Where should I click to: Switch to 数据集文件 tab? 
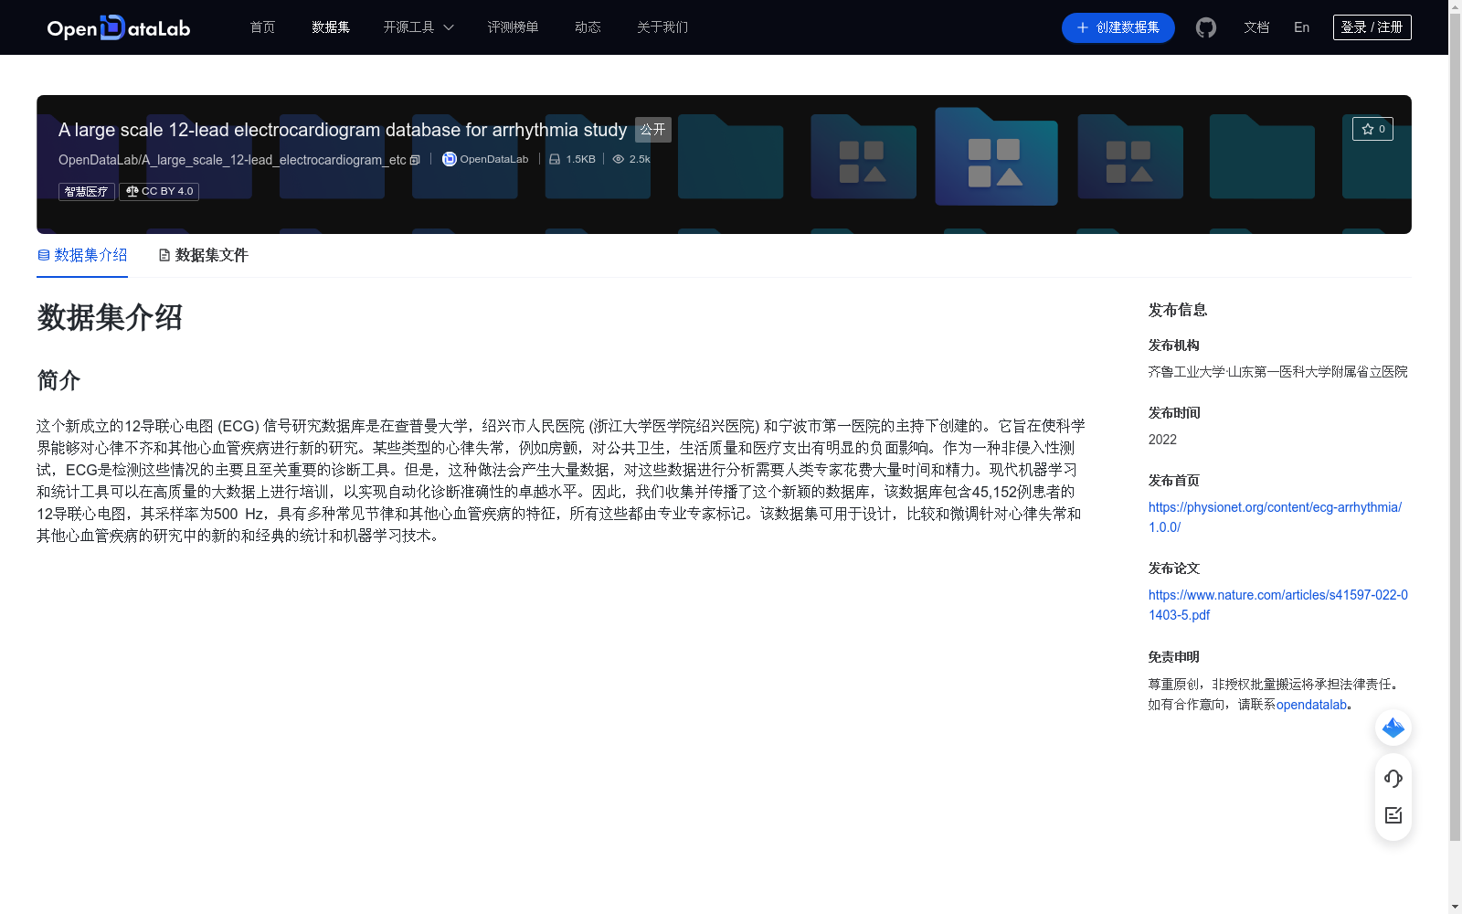[x=203, y=255]
